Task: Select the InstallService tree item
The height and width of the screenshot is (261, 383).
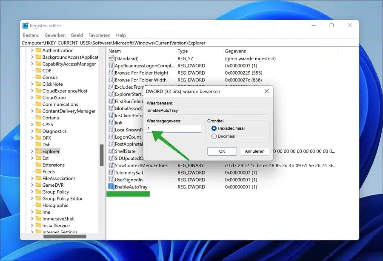Action: coord(56,226)
